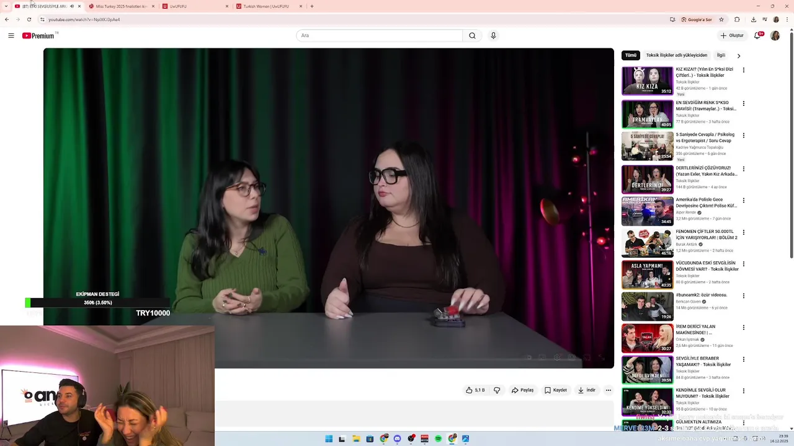Open options for #buneamk2 özür video
The height and width of the screenshot is (446, 794).
[x=743, y=296]
